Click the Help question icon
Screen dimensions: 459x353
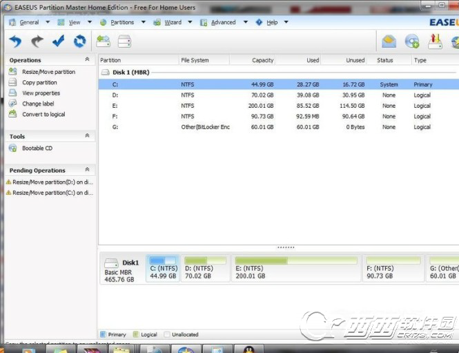(259, 22)
